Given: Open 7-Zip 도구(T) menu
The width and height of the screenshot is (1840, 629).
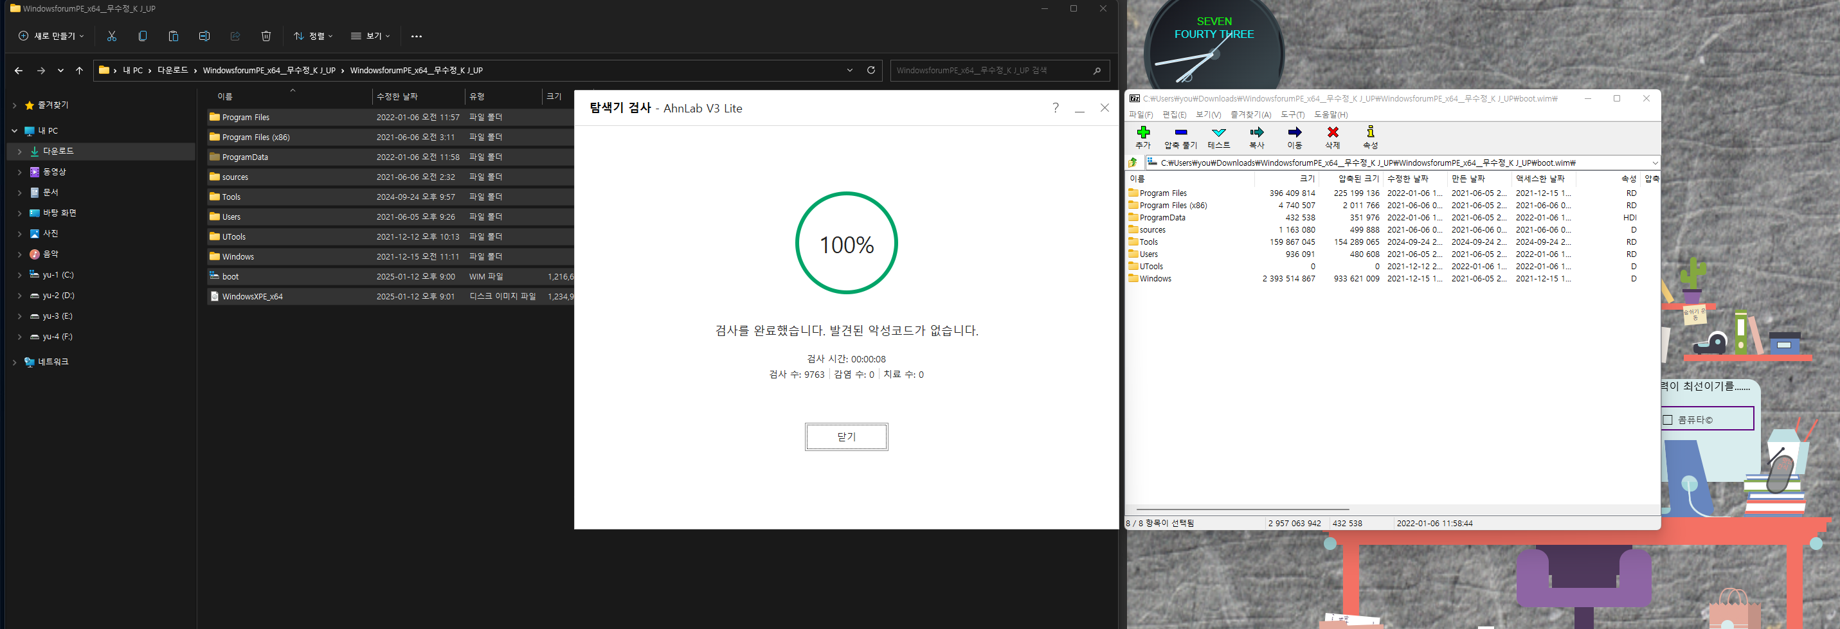Looking at the screenshot, I should tap(1292, 115).
